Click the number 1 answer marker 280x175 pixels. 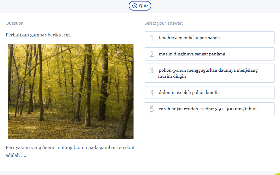click(152, 38)
